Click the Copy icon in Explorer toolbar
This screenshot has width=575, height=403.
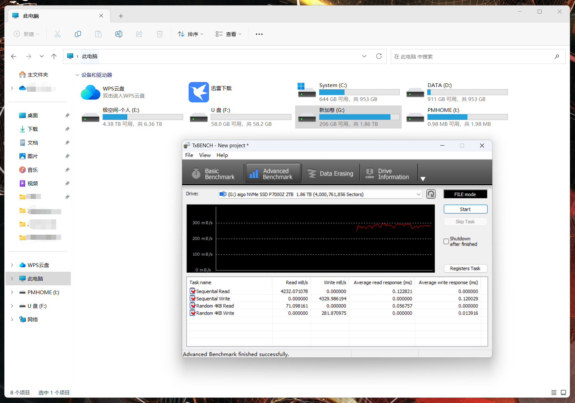pos(78,34)
